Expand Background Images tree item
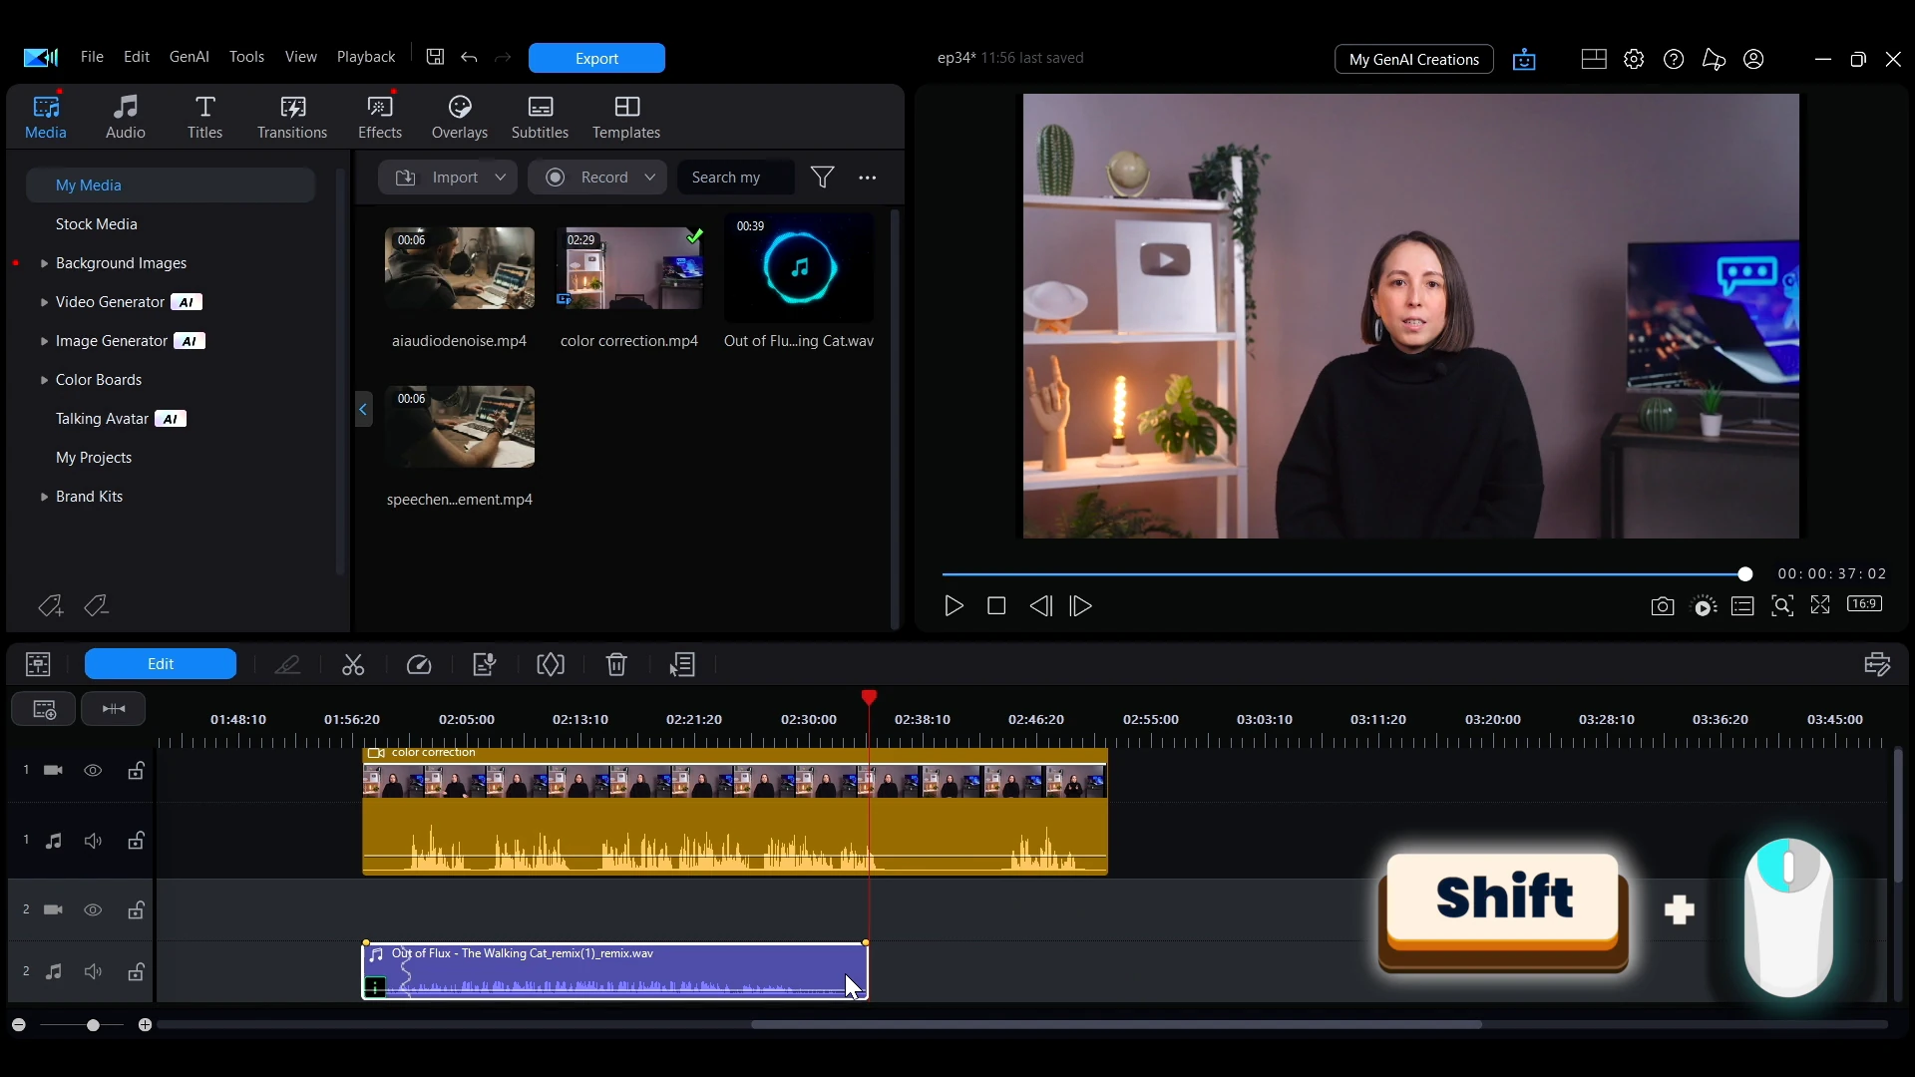Screen dimensions: 1915x1077 click(x=44, y=264)
